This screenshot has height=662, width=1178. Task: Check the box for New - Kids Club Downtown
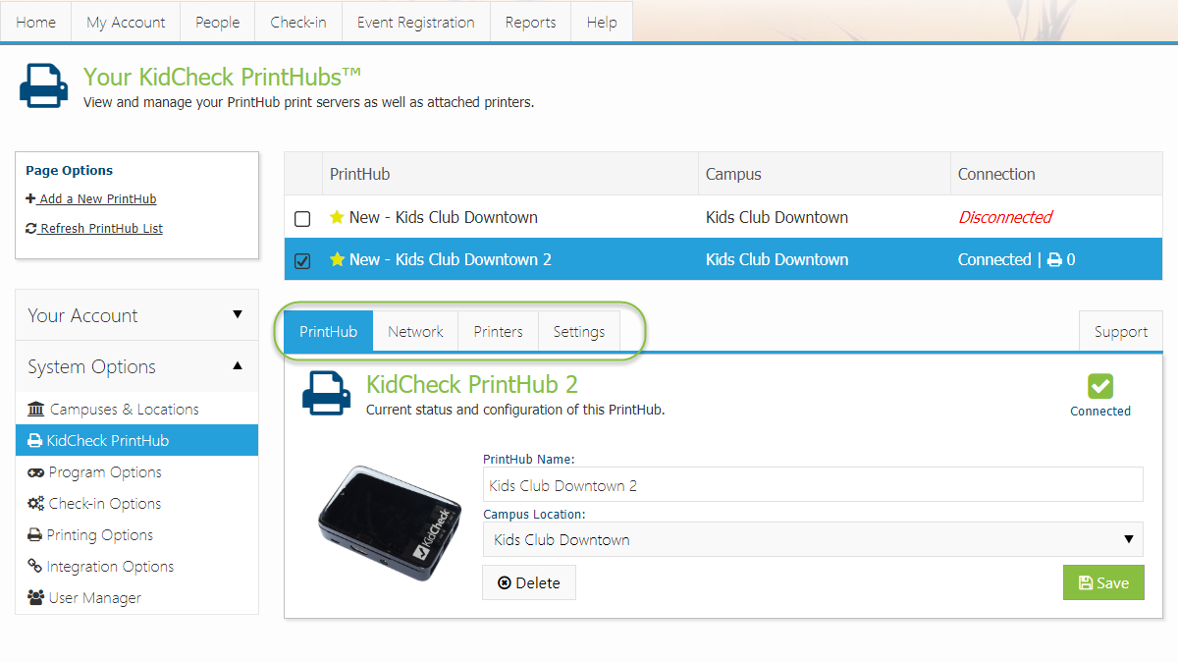[x=302, y=218]
